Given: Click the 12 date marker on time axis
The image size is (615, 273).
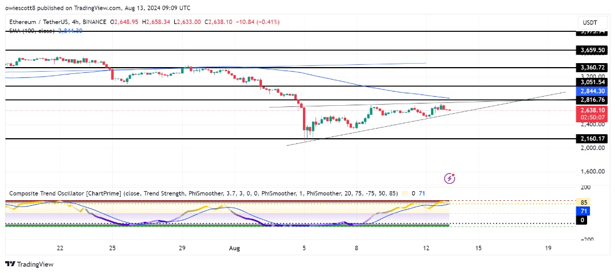Looking at the screenshot, I should [x=427, y=249].
